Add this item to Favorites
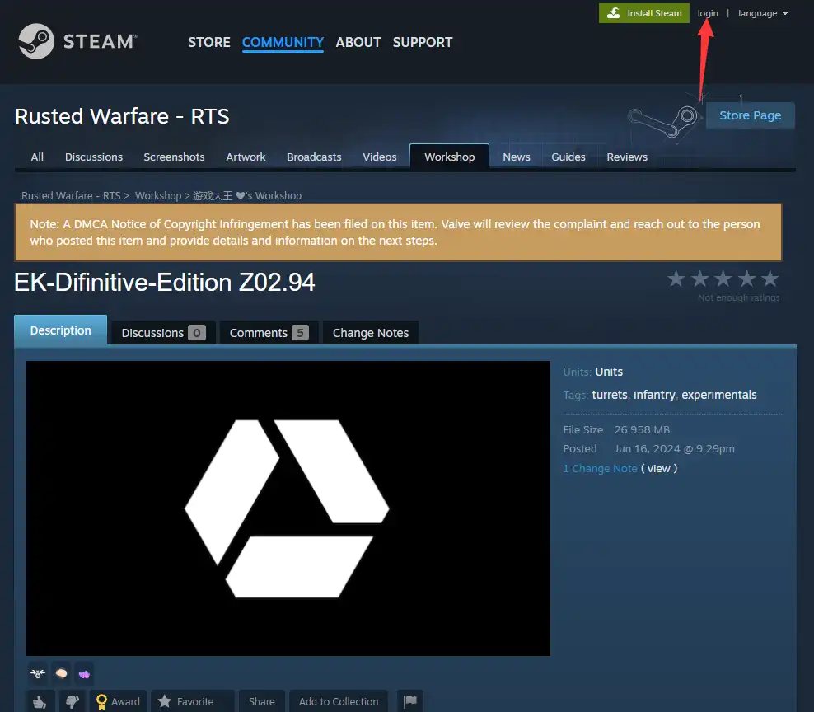This screenshot has width=814, height=712. pos(193,701)
